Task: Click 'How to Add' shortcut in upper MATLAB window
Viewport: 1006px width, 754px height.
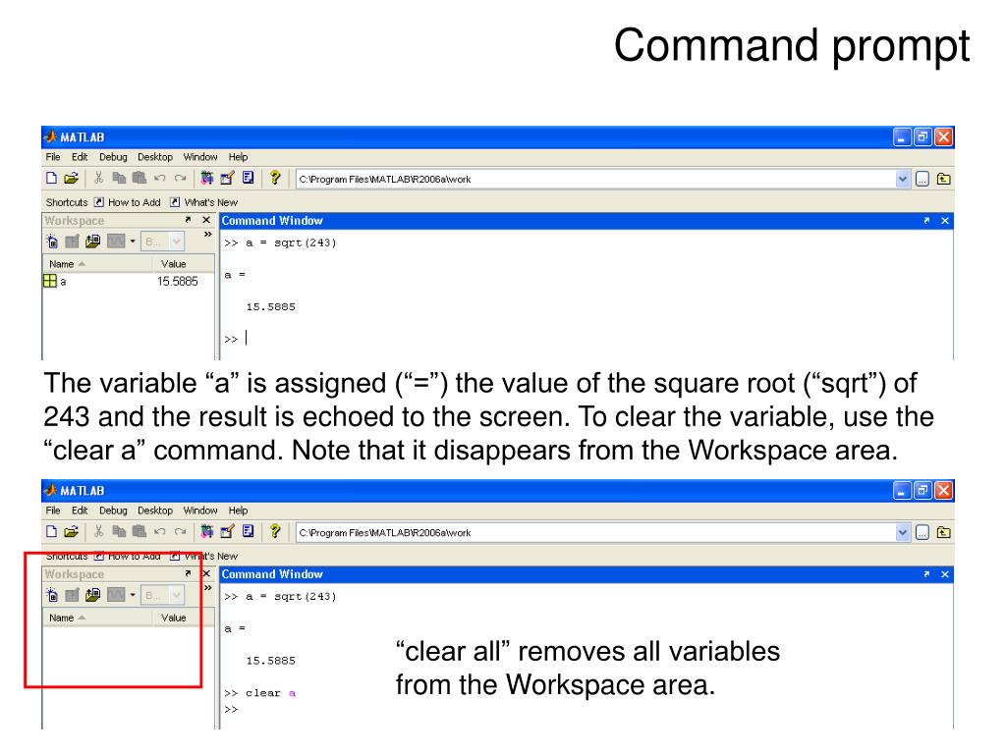Action: (127, 202)
